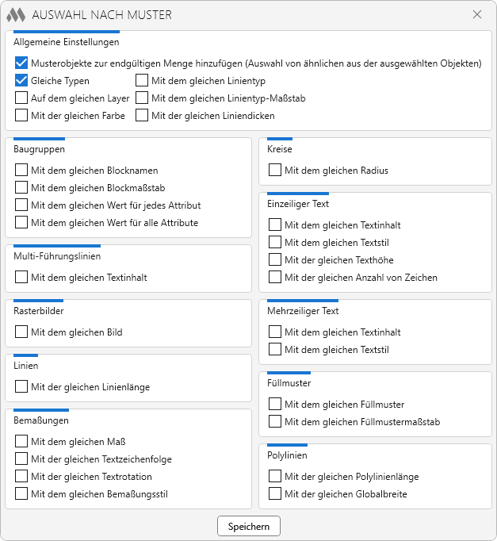Tick Mit dem gleichen Linientyp-Maßstab
This screenshot has height=541, width=497.
click(142, 98)
